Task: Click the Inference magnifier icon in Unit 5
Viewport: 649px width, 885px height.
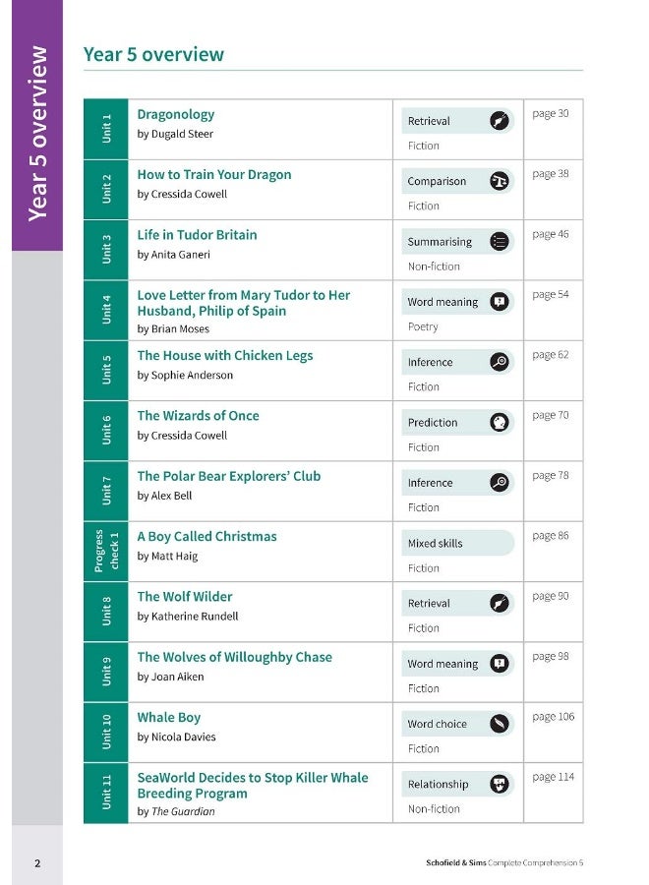Action: pyautogui.click(x=501, y=362)
